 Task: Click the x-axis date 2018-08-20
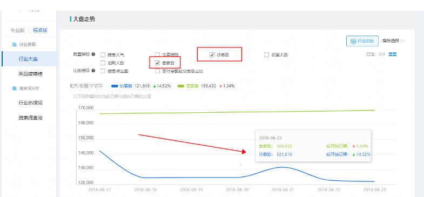coord(237,189)
